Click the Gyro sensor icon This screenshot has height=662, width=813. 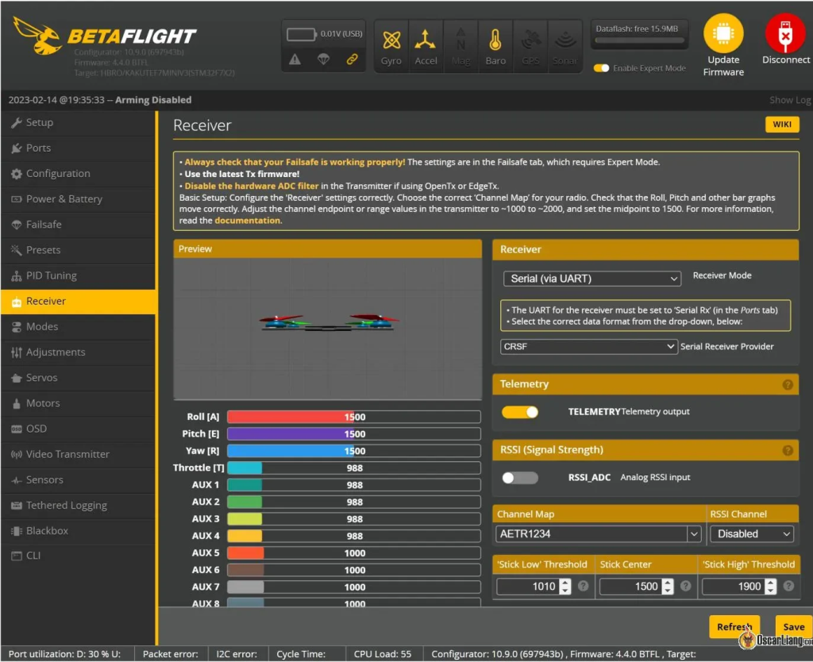point(391,40)
